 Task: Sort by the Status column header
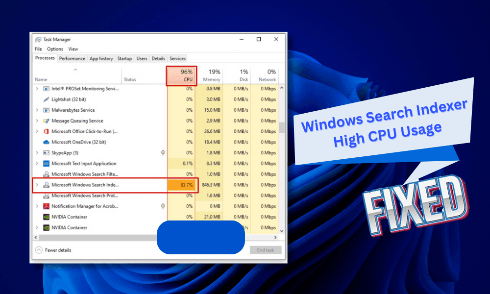tap(144, 75)
